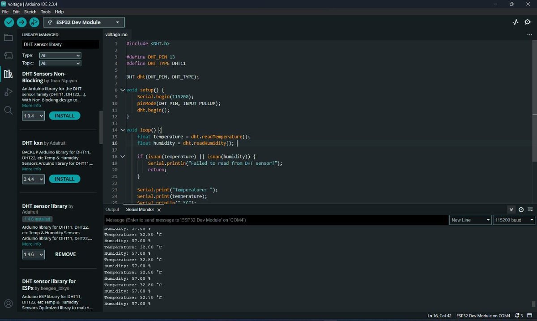Open the account profile icon in sidebar
Image resolution: width=537 pixels, height=321 pixels.
[9, 304]
